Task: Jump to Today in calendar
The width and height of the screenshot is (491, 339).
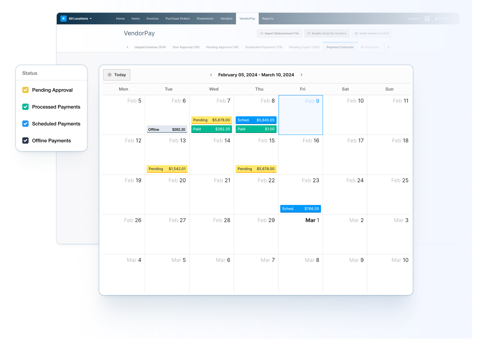Action: click(117, 75)
